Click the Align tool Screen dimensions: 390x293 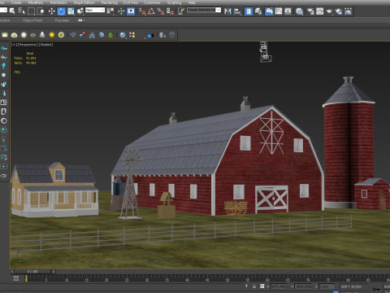(x=237, y=11)
